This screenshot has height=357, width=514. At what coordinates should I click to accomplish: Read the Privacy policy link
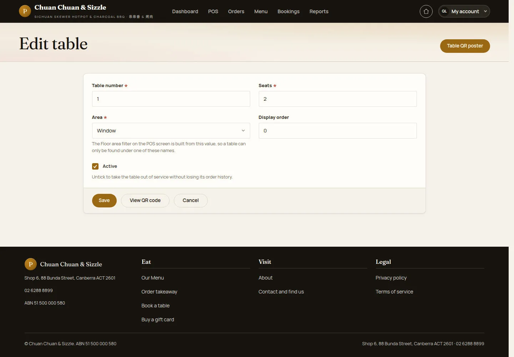(x=391, y=278)
